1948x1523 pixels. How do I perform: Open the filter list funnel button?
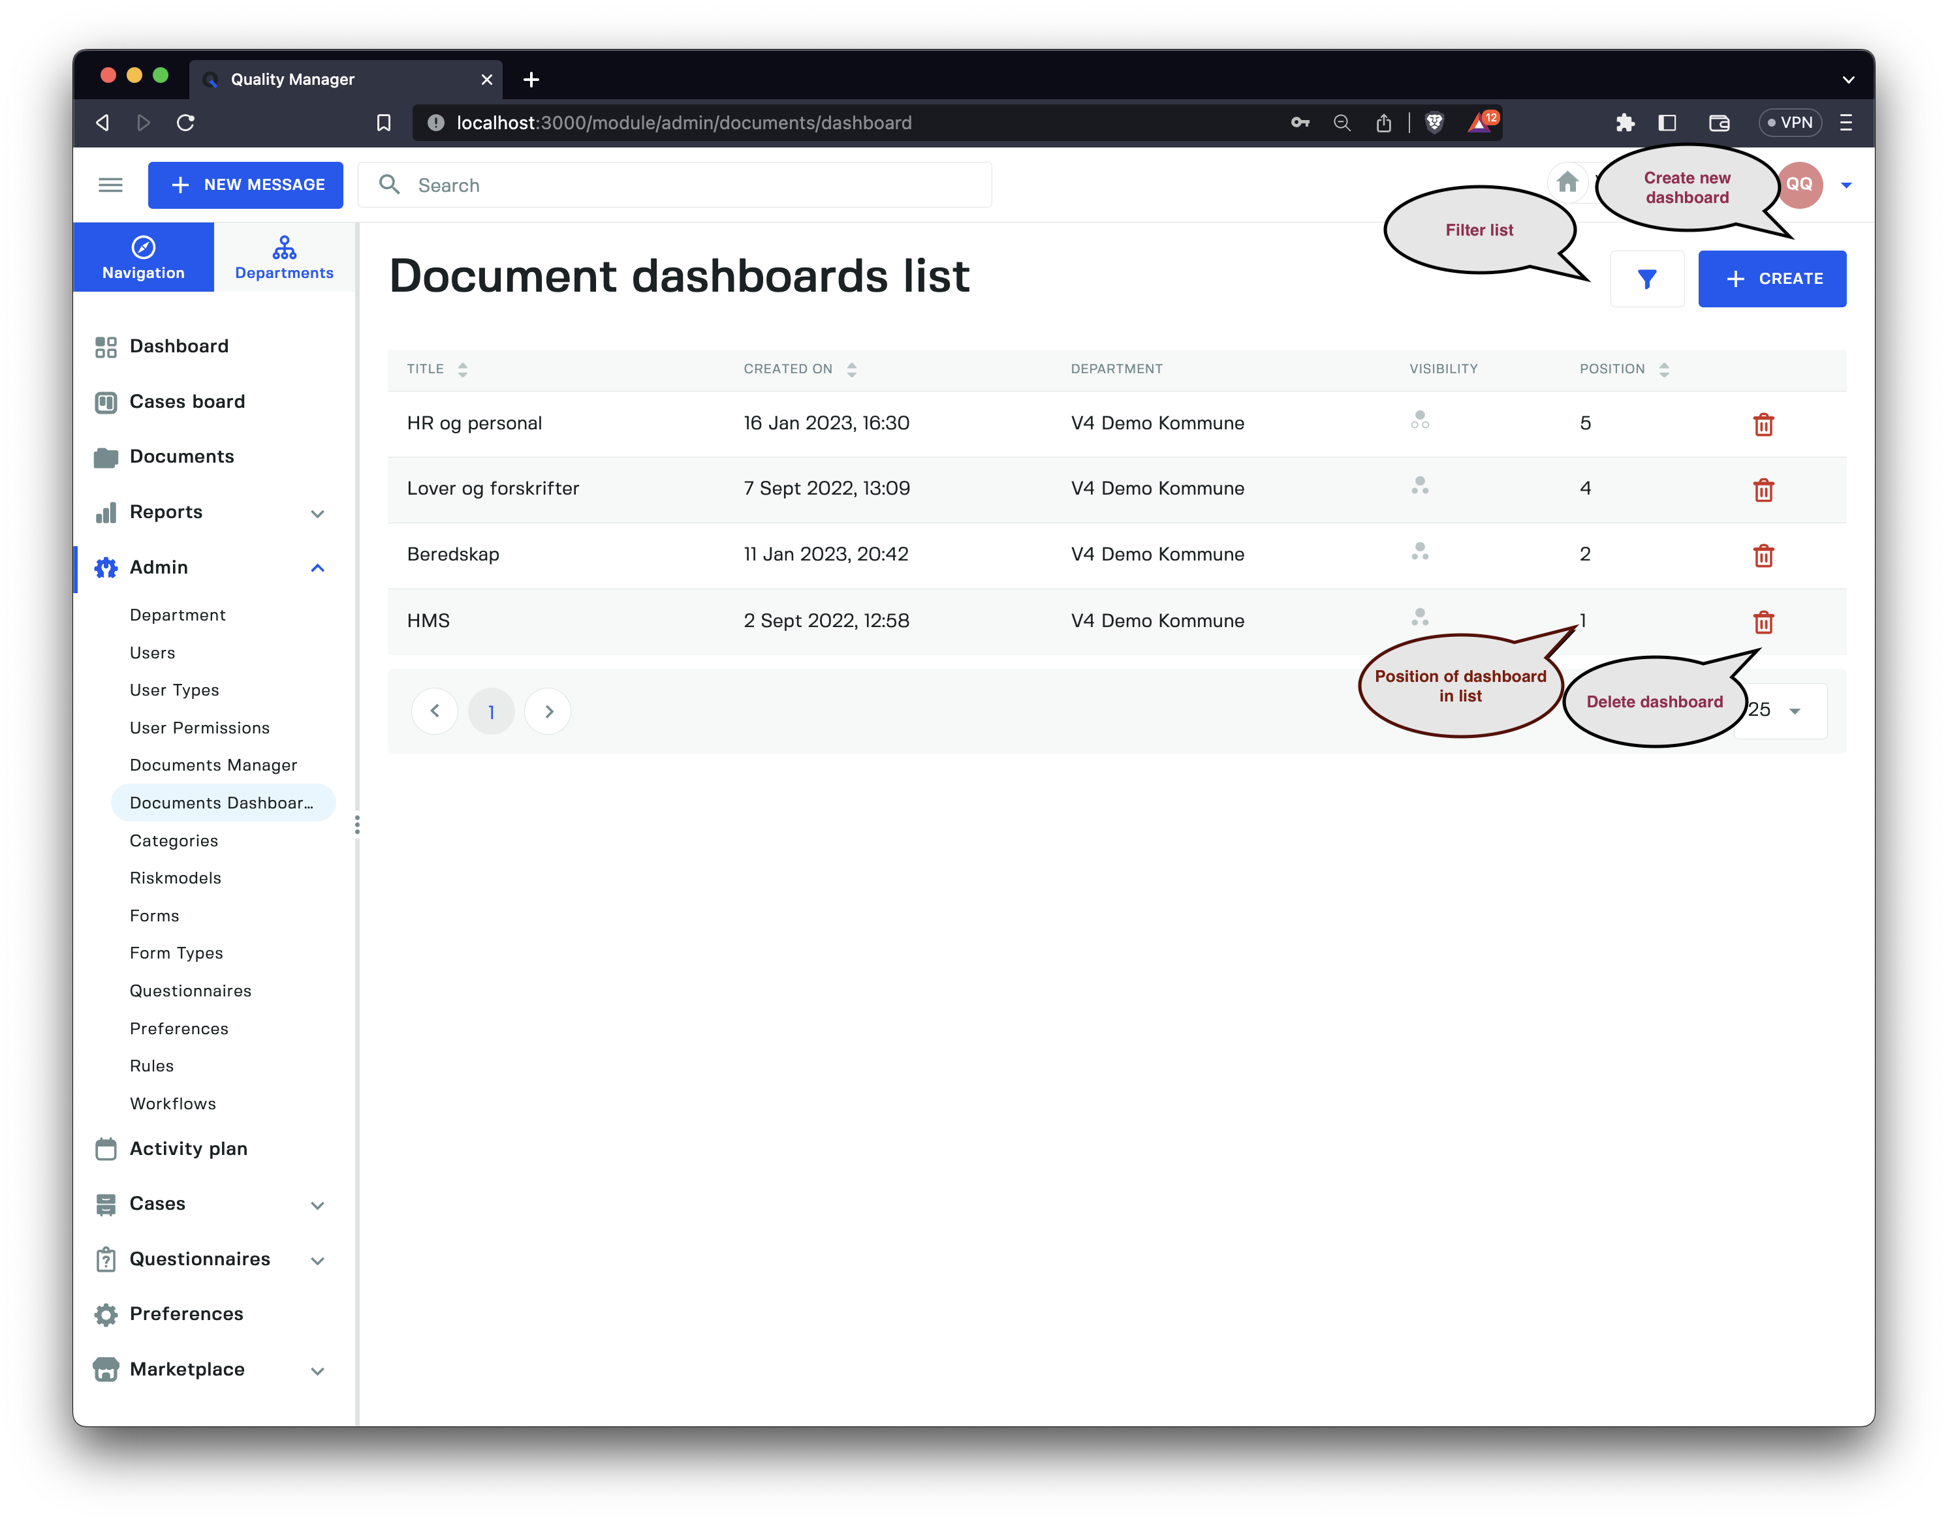point(1646,279)
